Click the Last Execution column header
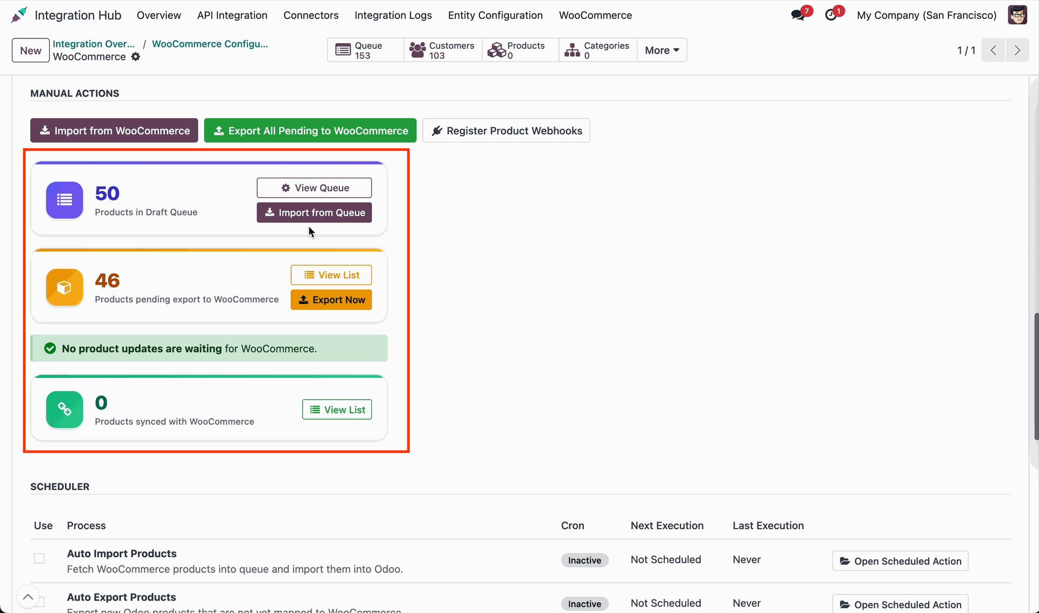Screen dimensions: 1039x613 click(x=768, y=526)
